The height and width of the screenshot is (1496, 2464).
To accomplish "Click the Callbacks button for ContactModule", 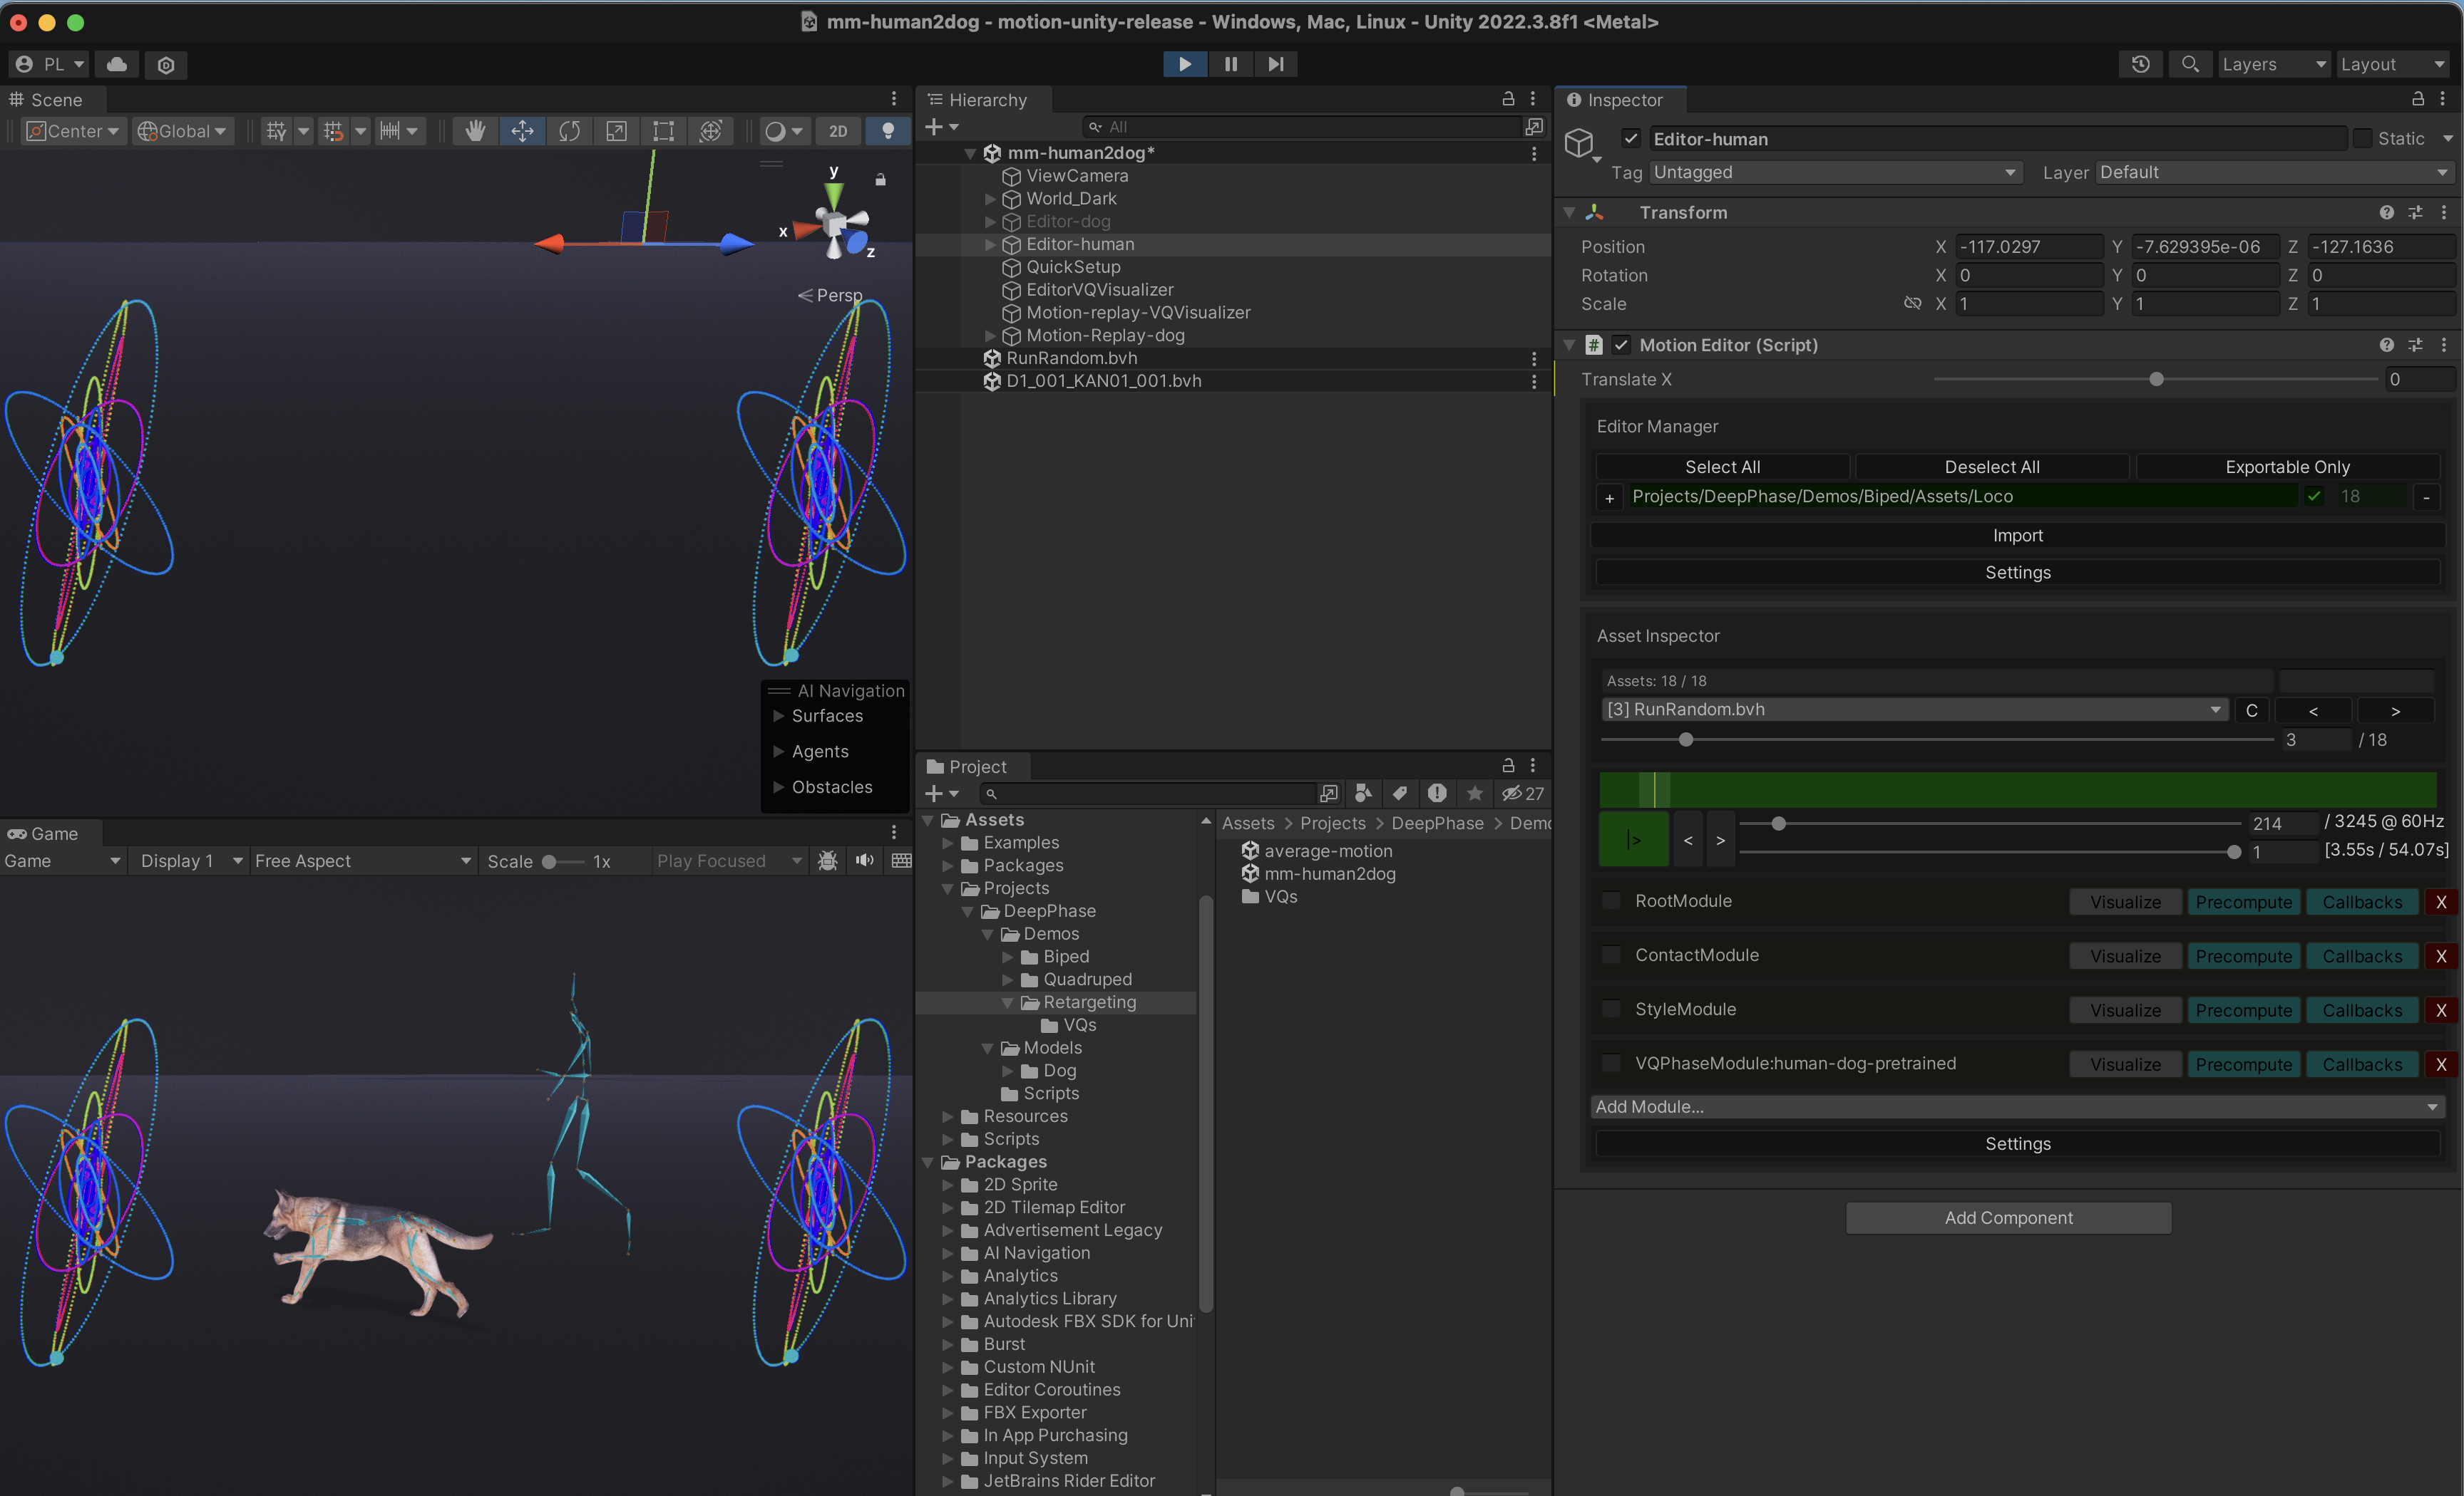I will point(2360,955).
